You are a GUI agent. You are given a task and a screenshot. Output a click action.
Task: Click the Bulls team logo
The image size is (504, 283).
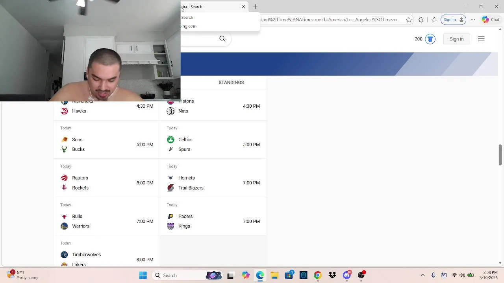click(64, 217)
